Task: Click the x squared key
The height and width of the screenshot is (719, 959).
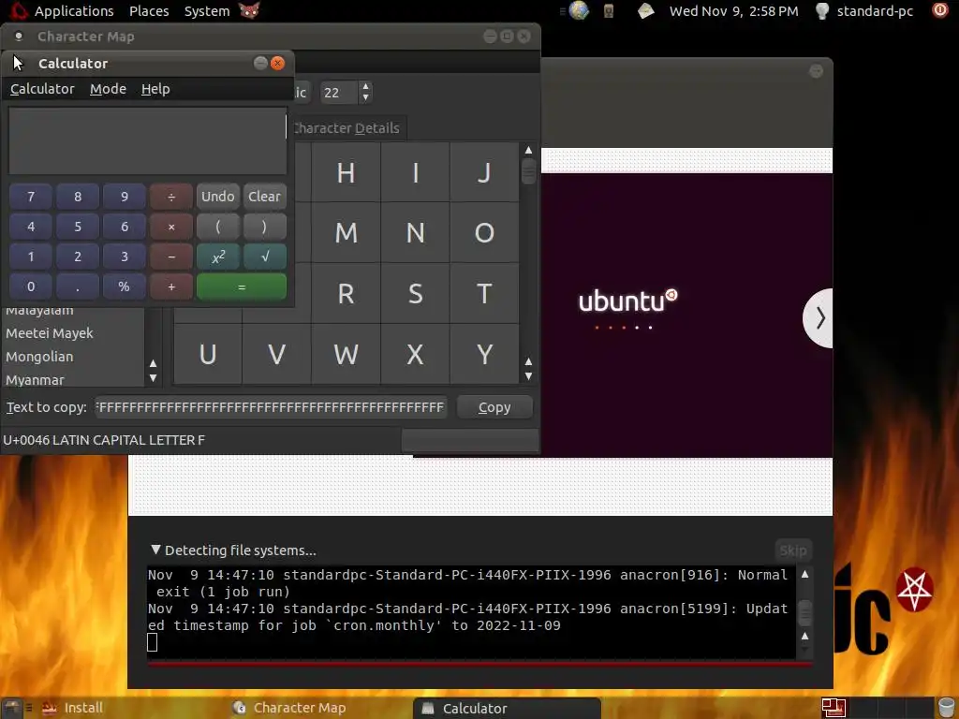Action: point(217,257)
